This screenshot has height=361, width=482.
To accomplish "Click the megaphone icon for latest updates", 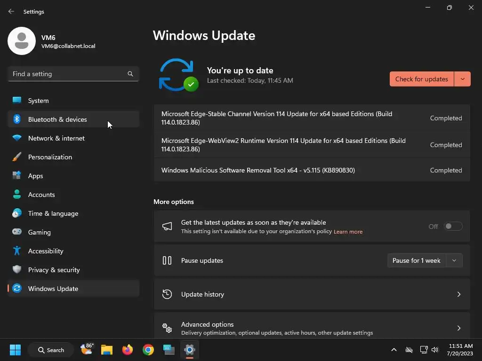I will [167, 226].
